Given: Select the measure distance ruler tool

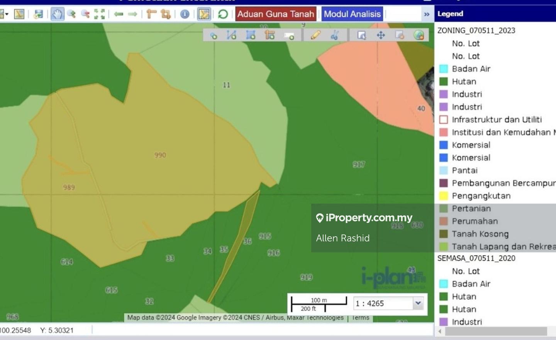Looking at the screenshot, I should tap(151, 14).
